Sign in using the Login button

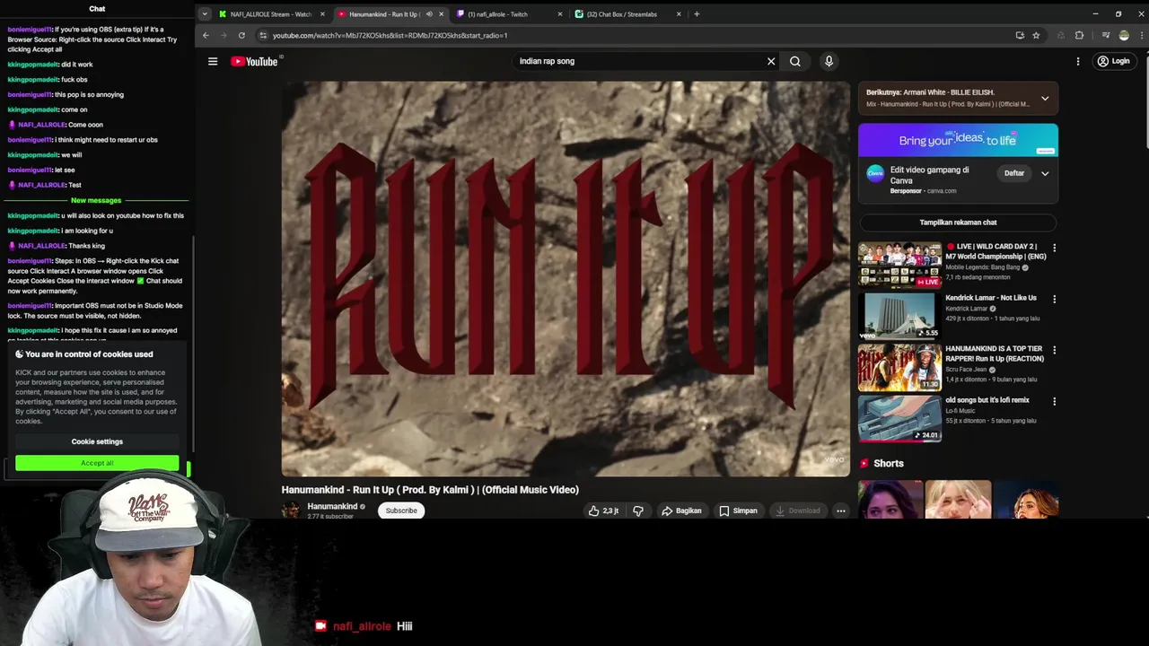[1113, 61]
